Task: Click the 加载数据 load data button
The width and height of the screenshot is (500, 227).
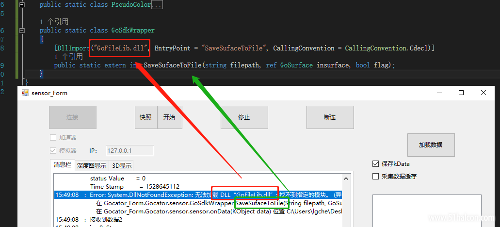Action: [431, 145]
